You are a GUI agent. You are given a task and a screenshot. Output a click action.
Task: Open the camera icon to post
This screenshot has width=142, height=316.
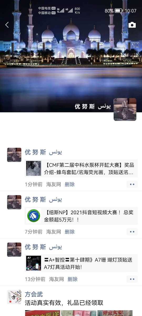(x=132, y=25)
